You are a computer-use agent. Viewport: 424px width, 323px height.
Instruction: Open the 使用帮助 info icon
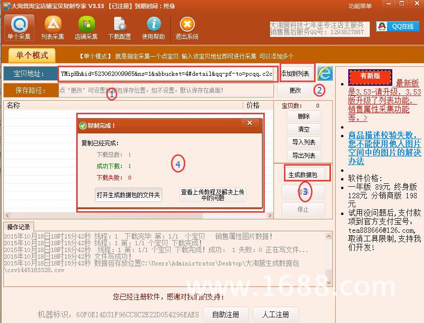click(153, 28)
